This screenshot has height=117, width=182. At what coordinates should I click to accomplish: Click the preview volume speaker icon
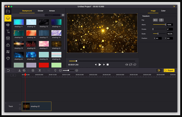click(126, 65)
